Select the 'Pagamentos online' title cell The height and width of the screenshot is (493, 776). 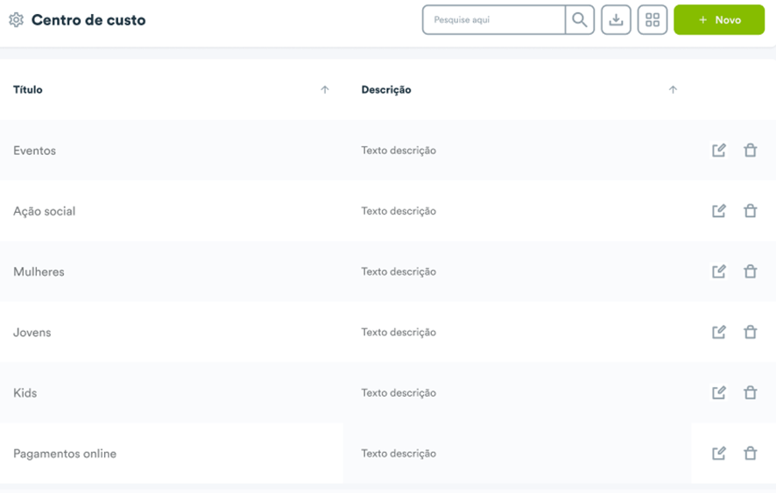[65, 454]
